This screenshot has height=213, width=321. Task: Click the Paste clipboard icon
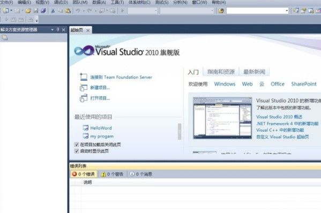coord(68,11)
